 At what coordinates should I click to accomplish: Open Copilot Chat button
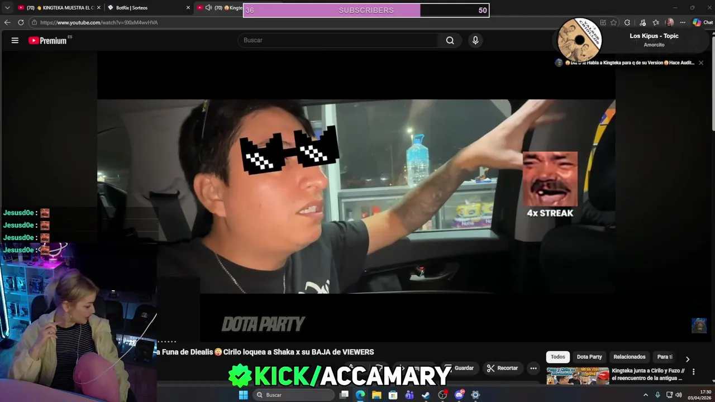click(703, 22)
